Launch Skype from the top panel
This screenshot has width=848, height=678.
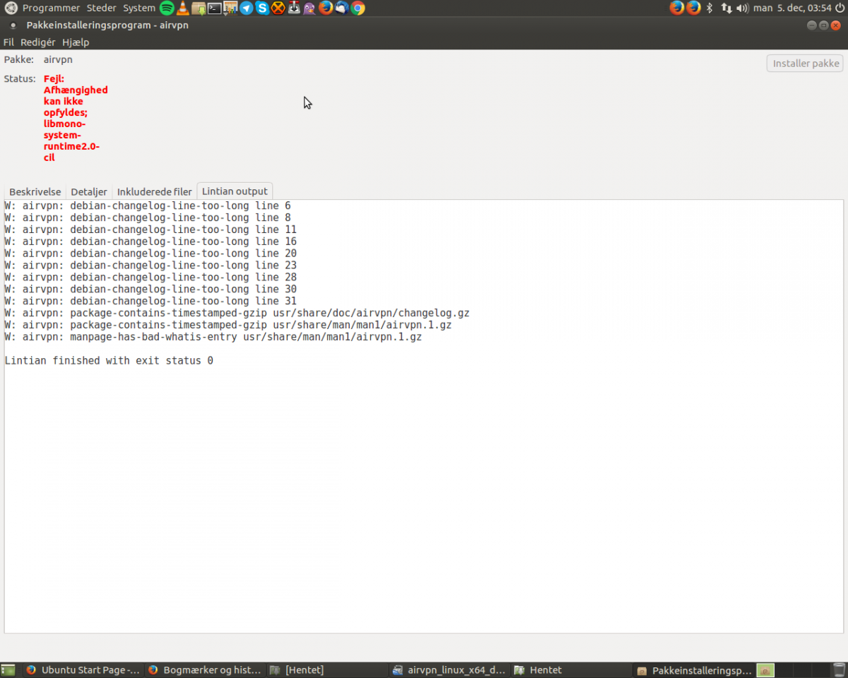(x=262, y=8)
